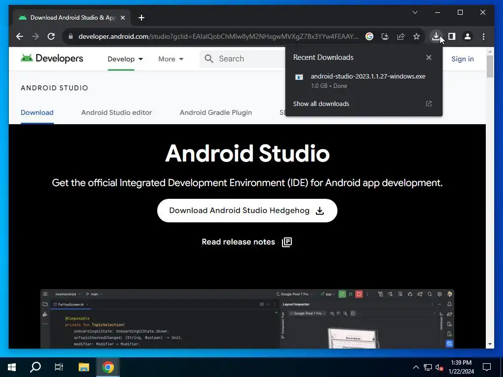The image size is (503, 377).
Task: Reload the Android Studio page
Action: [x=51, y=36]
